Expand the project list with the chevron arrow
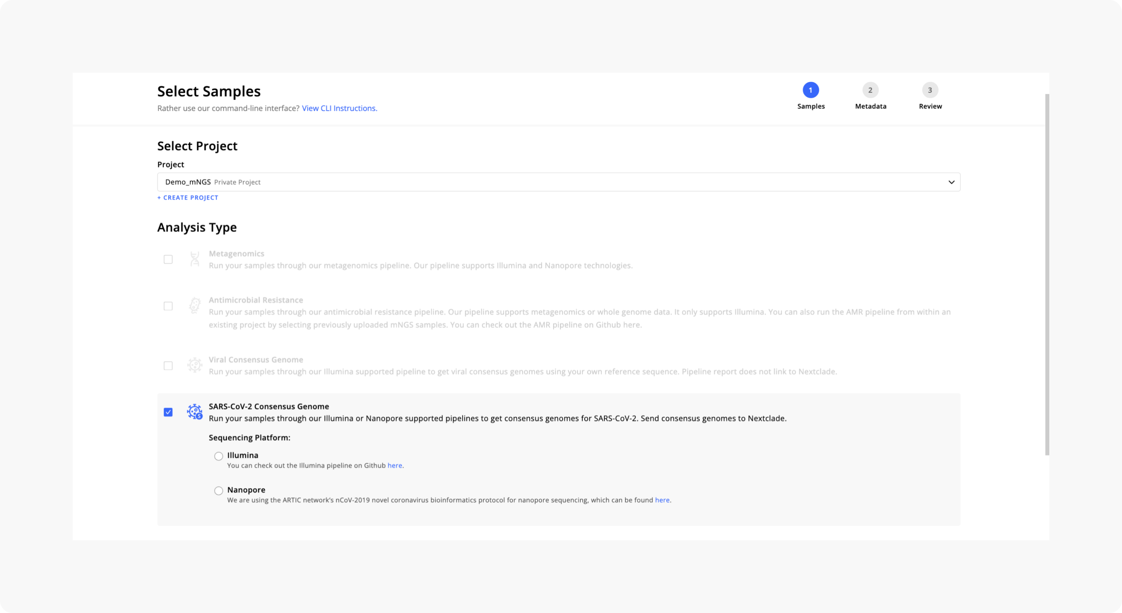This screenshot has width=1122, height=613. tap(951, 182)
